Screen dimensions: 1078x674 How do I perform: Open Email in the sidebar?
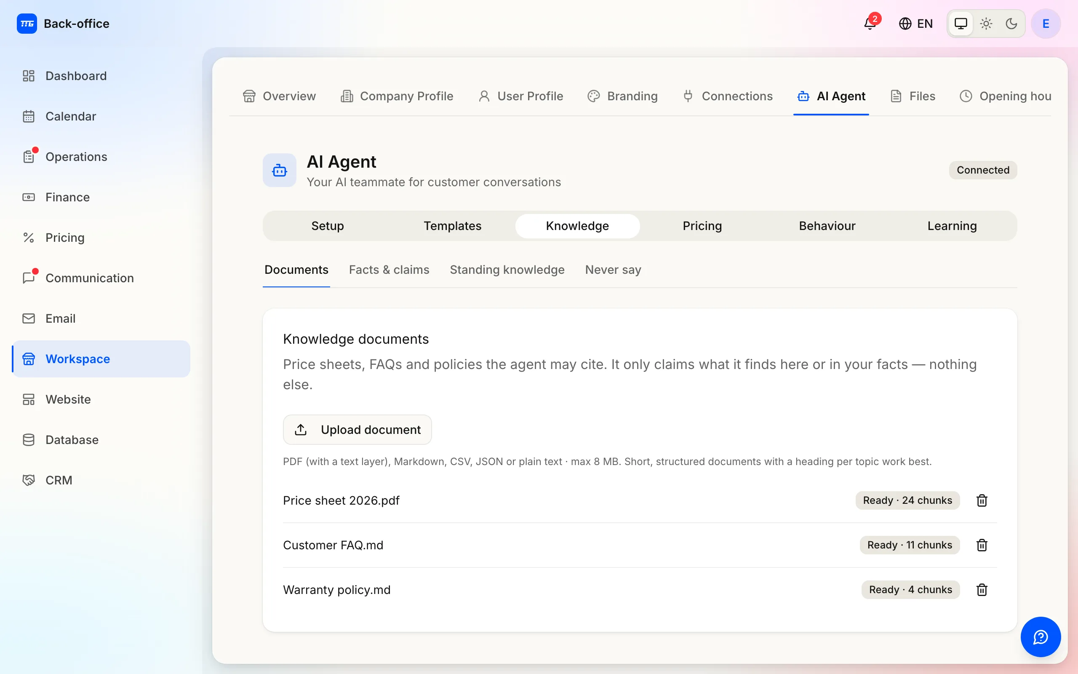(101, 318)
